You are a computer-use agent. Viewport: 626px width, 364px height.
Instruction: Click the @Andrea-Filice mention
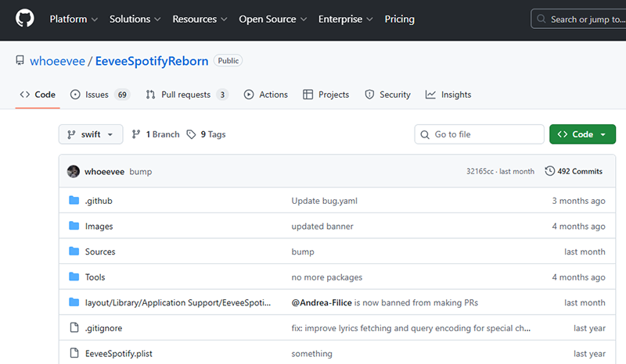322,302
